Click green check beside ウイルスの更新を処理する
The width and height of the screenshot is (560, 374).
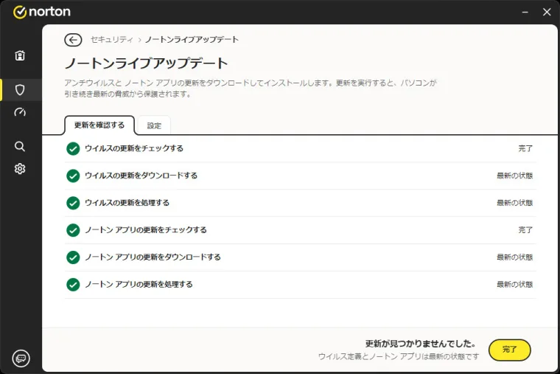73,203
